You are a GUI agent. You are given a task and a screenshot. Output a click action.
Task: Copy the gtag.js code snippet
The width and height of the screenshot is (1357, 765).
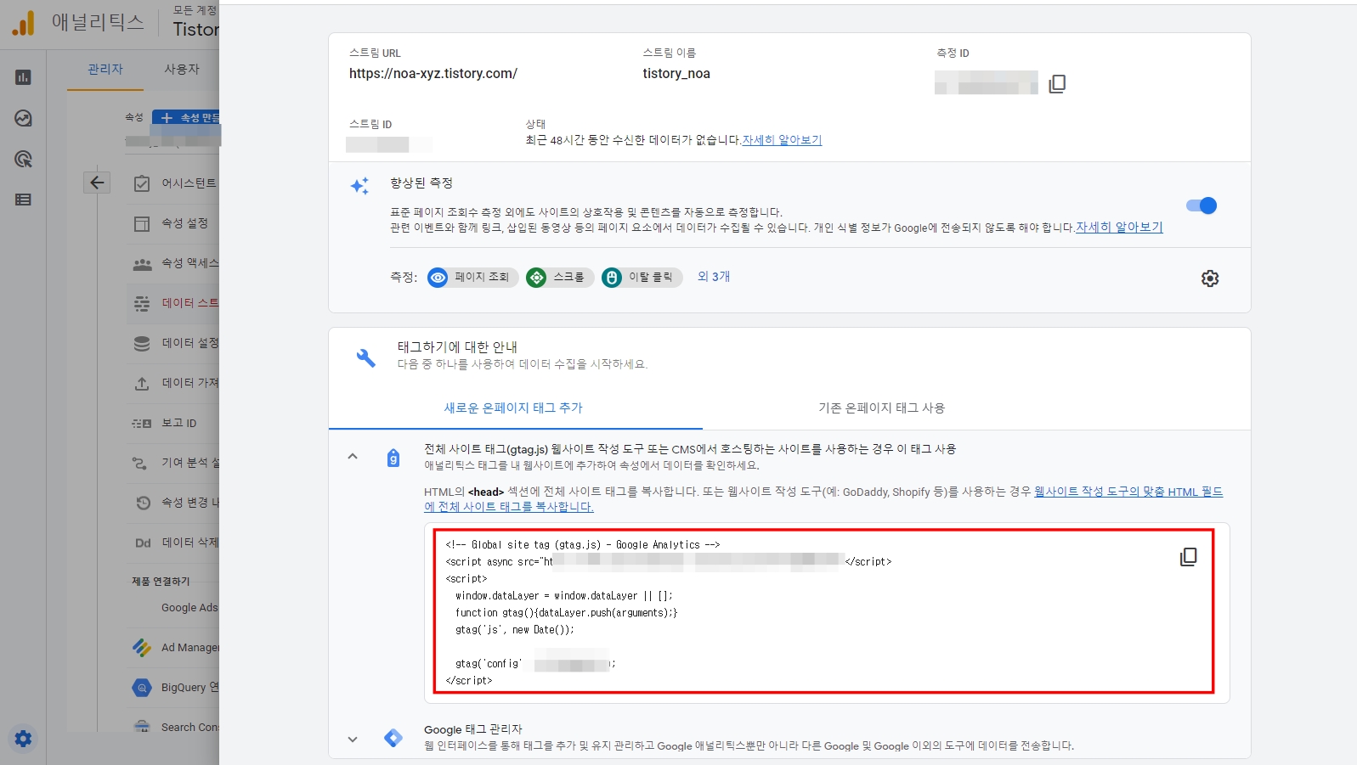point(1188,557)
